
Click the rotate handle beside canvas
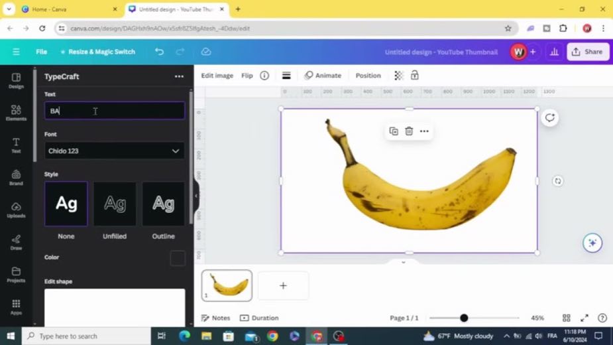558,181
